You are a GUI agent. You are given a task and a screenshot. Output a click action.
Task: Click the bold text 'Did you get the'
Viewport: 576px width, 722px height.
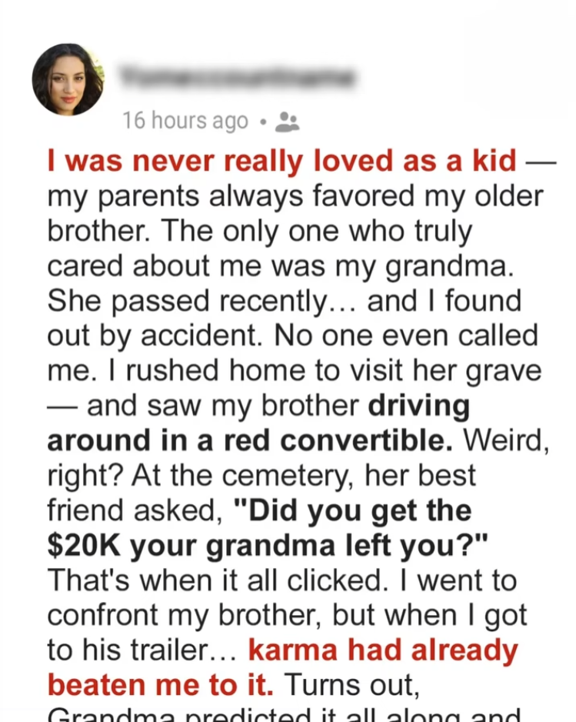click(352, 510)
